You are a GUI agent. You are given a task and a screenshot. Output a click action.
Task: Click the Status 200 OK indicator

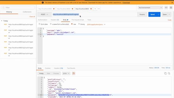154,68
